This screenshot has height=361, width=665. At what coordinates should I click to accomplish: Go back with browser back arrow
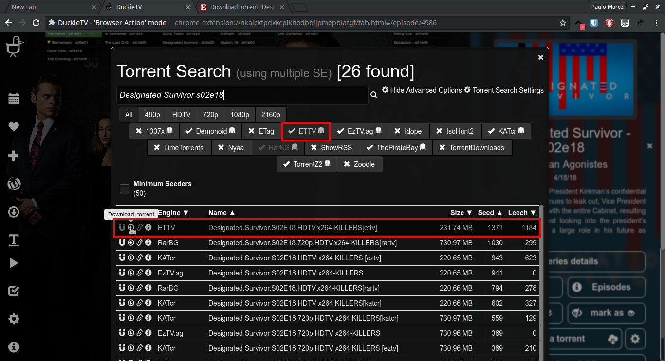(x=9, y=23)
